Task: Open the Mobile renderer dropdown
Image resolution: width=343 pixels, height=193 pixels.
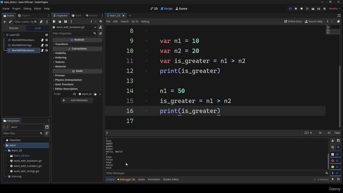Action: click(x=334, y=9)
